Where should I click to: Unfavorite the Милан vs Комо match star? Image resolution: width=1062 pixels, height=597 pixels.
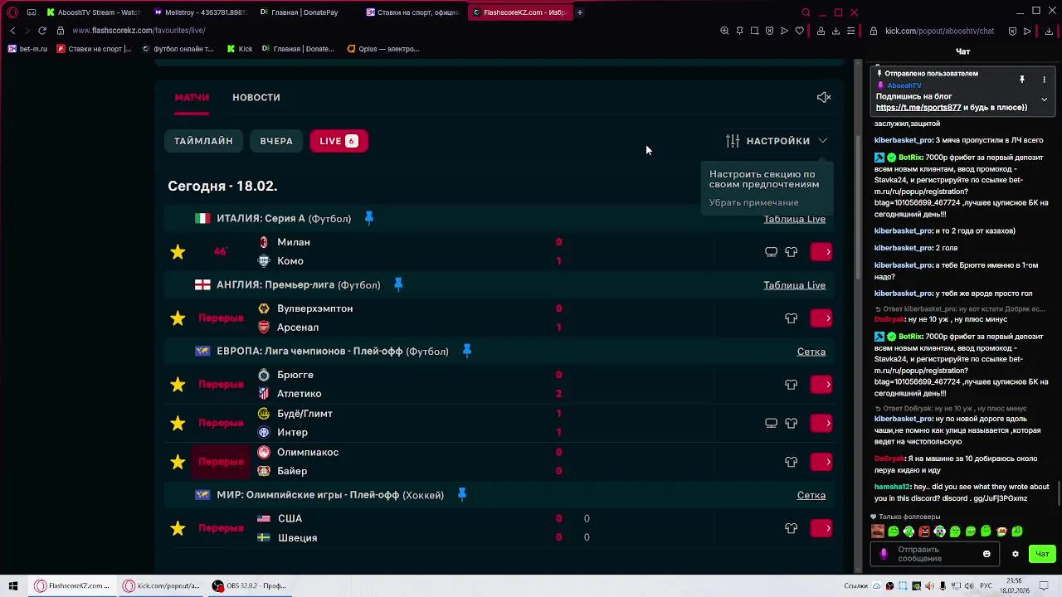coord(178,251)
